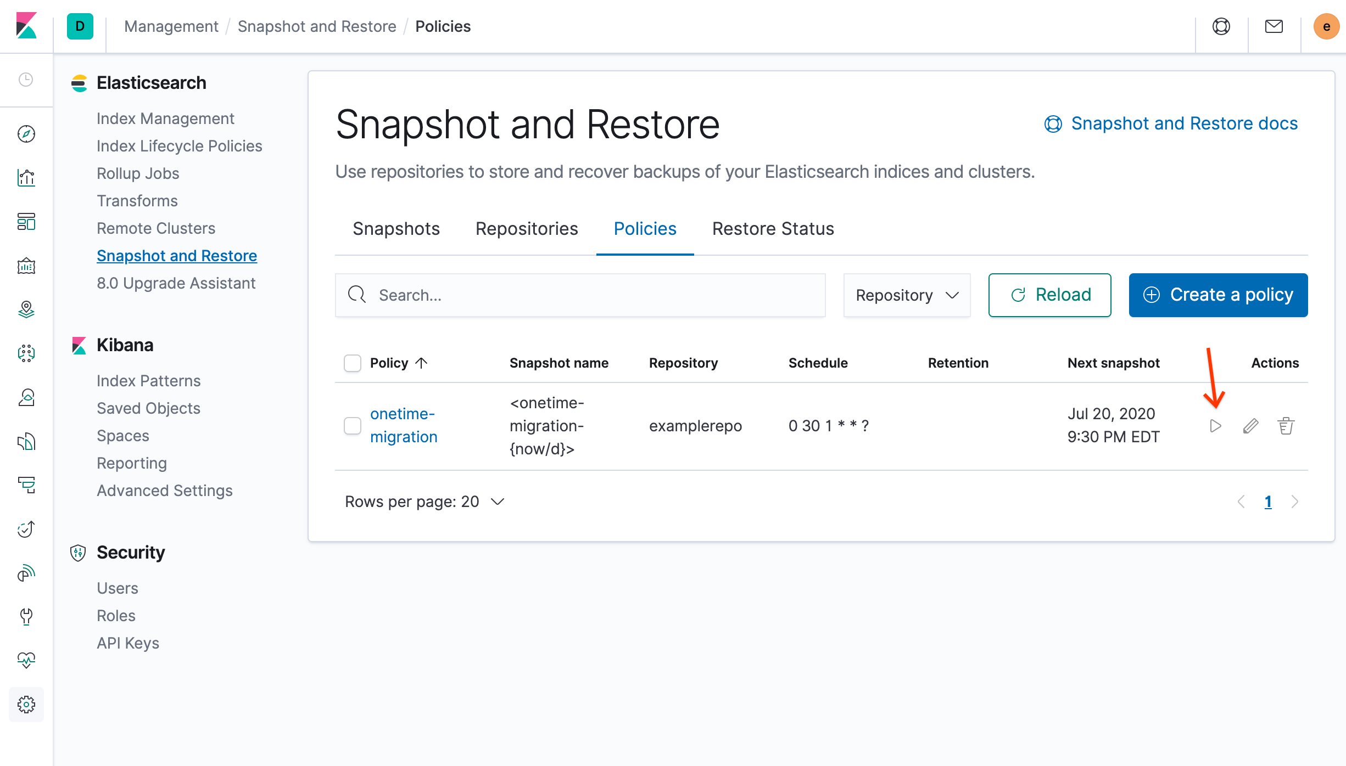
Task: Click the search input field
Action: coord(580,295)
